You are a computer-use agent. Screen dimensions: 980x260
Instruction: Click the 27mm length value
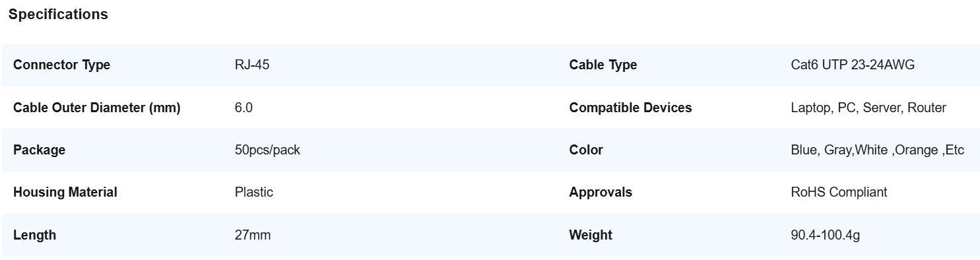click(253, 235)
